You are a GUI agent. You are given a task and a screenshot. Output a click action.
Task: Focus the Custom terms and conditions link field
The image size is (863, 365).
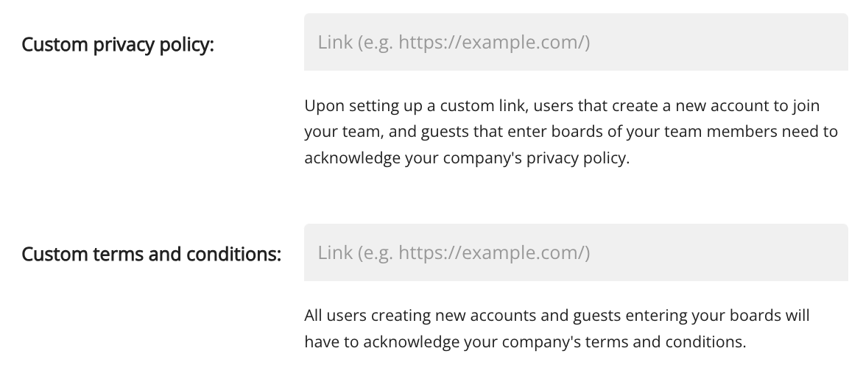pyautogui.click(x=574, y=253)
